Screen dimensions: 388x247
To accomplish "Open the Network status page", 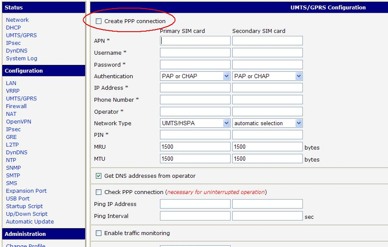I will 17,20.
